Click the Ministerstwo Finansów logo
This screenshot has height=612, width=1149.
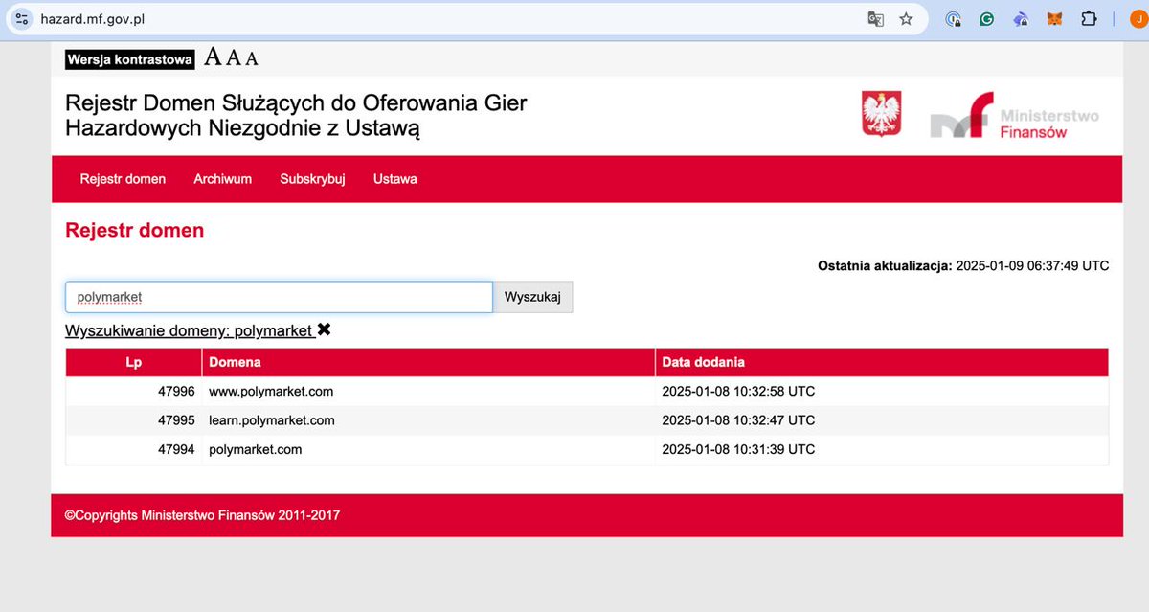pyautogui.click(x=1014, y=116)
